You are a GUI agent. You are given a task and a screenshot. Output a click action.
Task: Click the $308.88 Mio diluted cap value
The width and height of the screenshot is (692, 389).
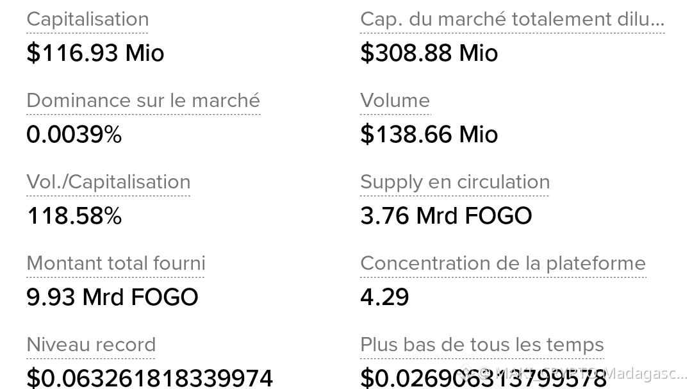(429, 53)
